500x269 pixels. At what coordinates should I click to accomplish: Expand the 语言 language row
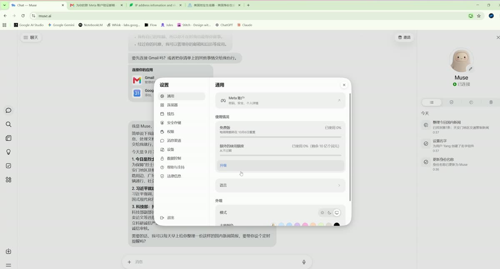(x=280, y=185)
